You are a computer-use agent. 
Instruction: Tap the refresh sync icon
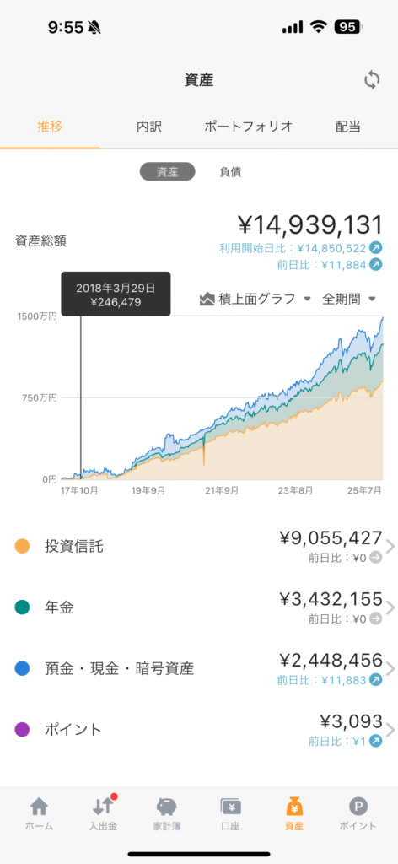click(x=372, y=80)
